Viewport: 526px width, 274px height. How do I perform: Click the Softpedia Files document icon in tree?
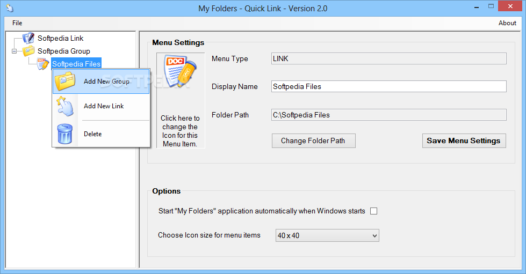(x=43, y=64)
